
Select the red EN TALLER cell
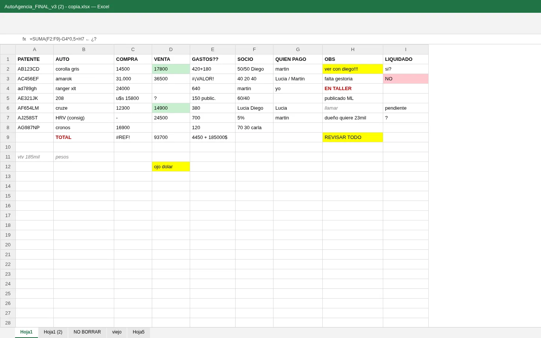tap(353, 89)
